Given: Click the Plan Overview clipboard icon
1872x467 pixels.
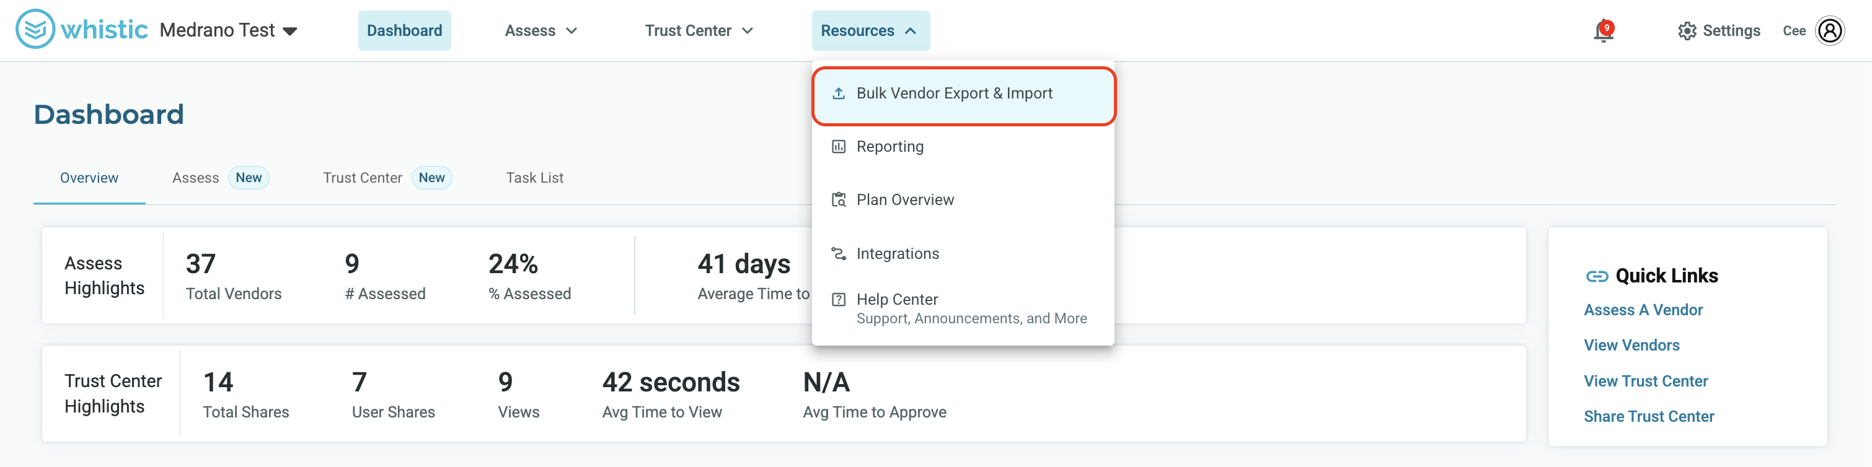Looking at the screenshot, I should coord(838,199).
